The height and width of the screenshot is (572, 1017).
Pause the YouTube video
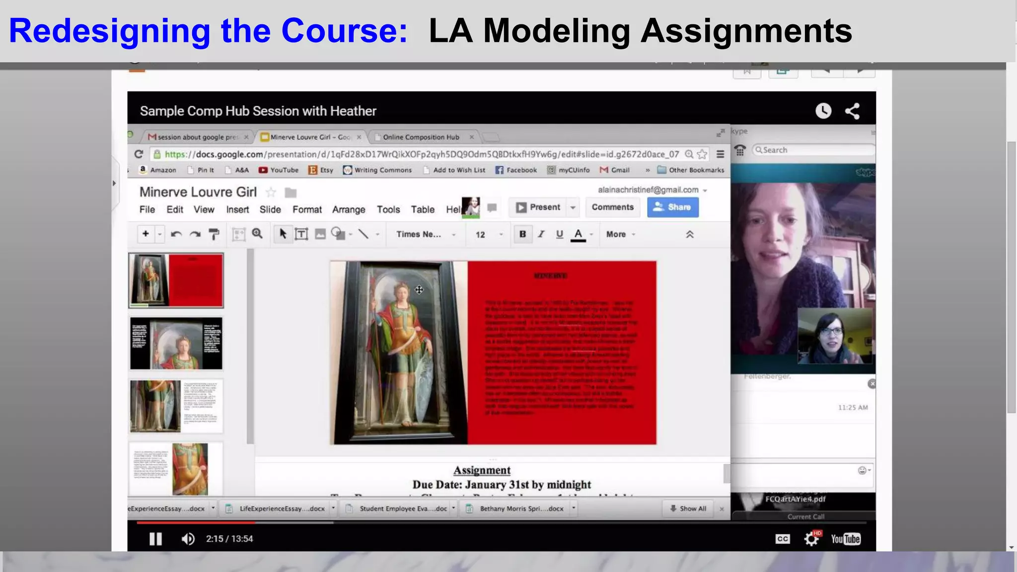pyautogui.click(x=155, y=539)
